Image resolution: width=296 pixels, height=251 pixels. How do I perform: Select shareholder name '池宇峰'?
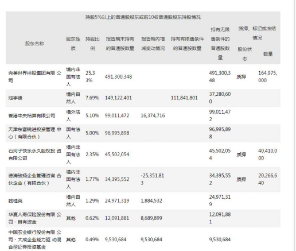15,98
